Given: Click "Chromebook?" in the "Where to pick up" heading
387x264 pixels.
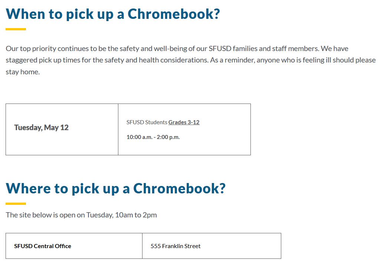Looking at the screenshot, I should [x=179, y=188].
